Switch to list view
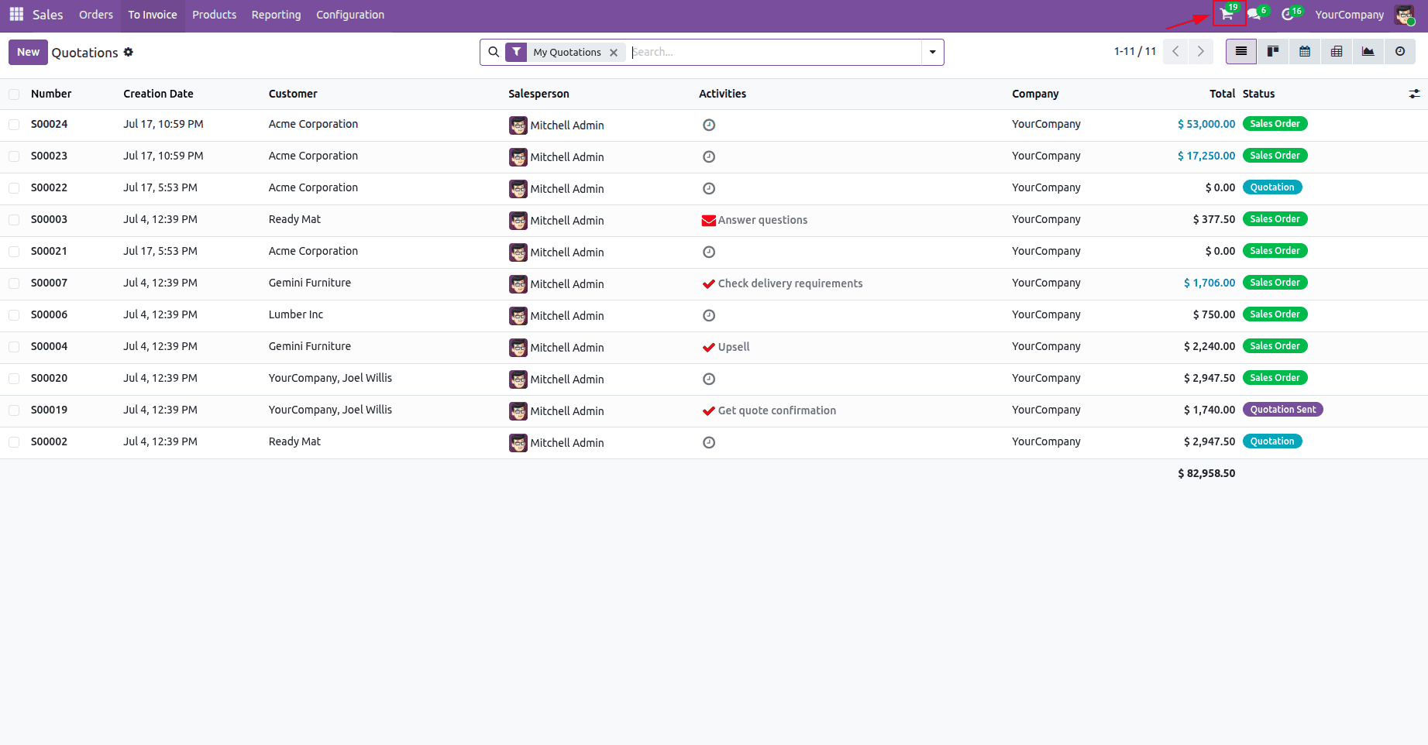Screen dimensions: 1428x745 point(1240,51)
